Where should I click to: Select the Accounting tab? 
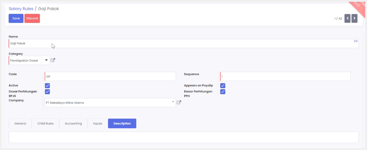pos(73,124)
